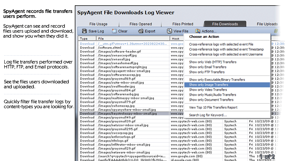The height and width of the screenshot is (161, 285).
Task: Click the Actions menu icon
Action: 198,31
